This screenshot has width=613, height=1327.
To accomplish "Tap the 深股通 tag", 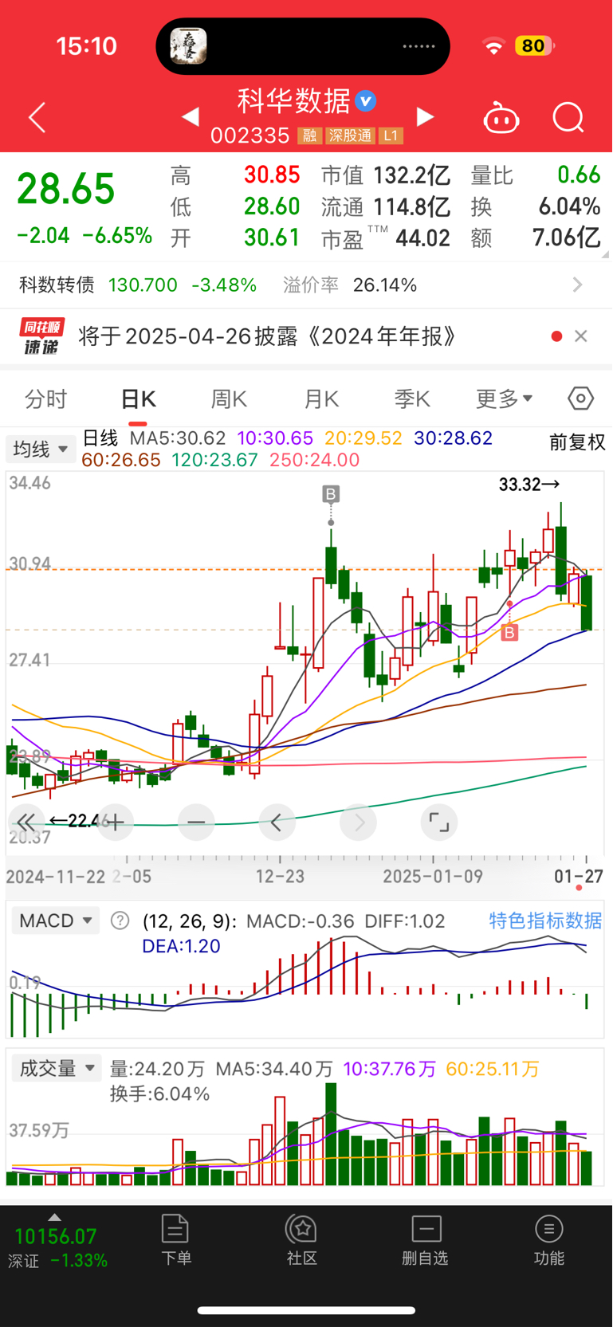I will click(x=350, y=135).
